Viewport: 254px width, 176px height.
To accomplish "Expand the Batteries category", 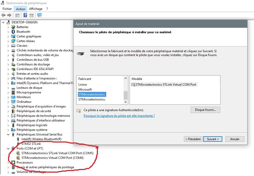I will click(8, 27).
